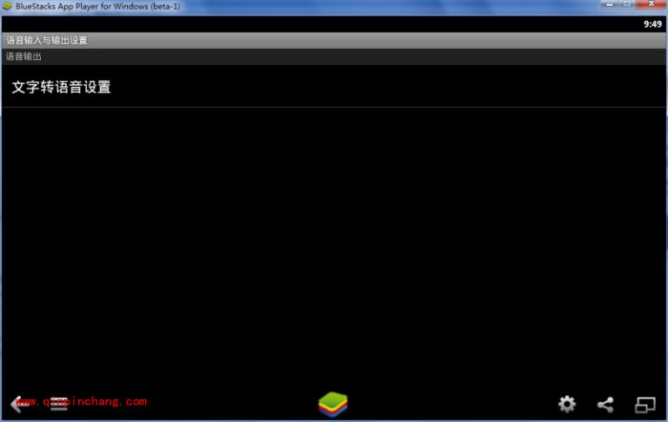Open 文字转语音设置 option
This screenshot has height=422, width=668.
click(x=334, y=87)
